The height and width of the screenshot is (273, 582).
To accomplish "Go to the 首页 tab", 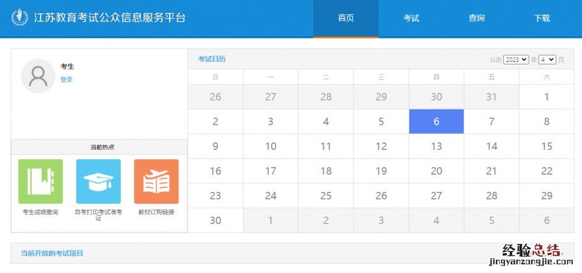I will [345, 19].
